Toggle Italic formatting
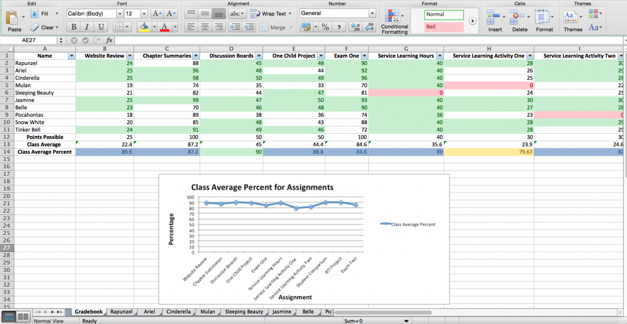Screen dimensions: 627x324 click(87, 27)
